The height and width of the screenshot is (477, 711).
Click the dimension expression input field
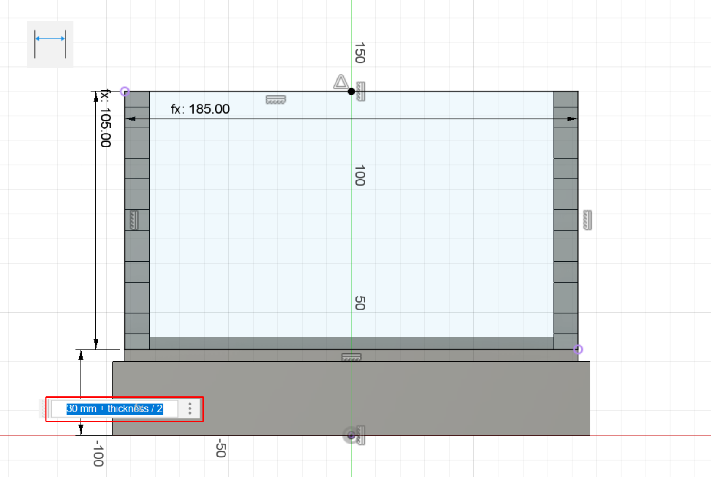[x=114, y=409]
